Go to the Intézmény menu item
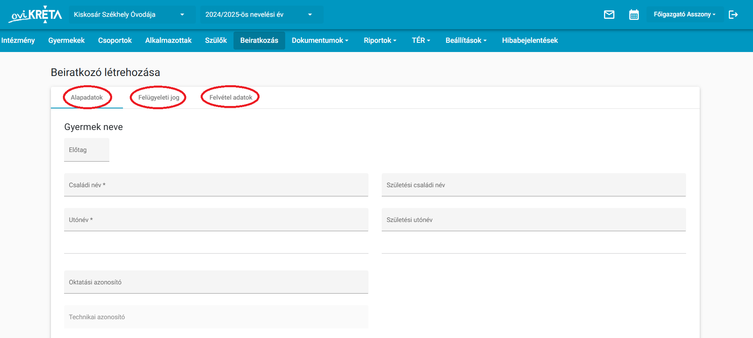Screen dimensions: 753x338 [18, 40]
